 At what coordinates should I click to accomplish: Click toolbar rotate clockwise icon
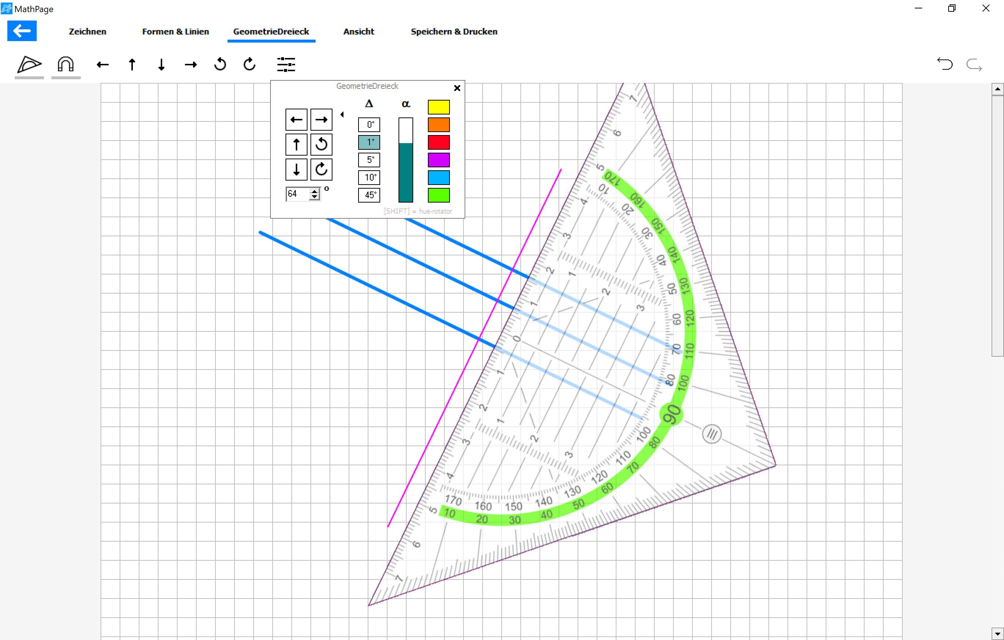(249, 65)
